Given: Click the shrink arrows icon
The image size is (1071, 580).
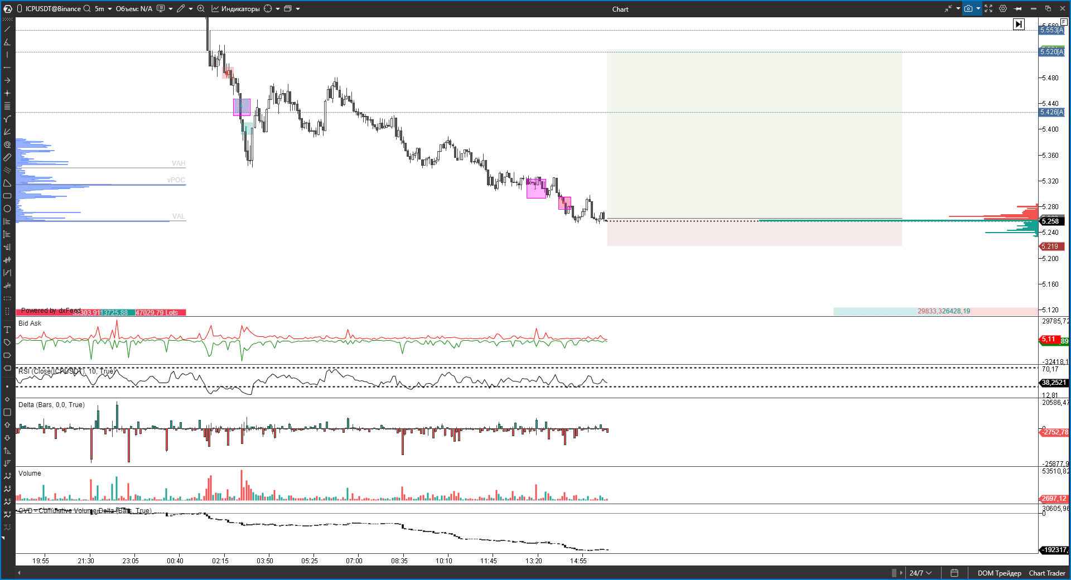Looking at the screenshot, I should (948, 9).
